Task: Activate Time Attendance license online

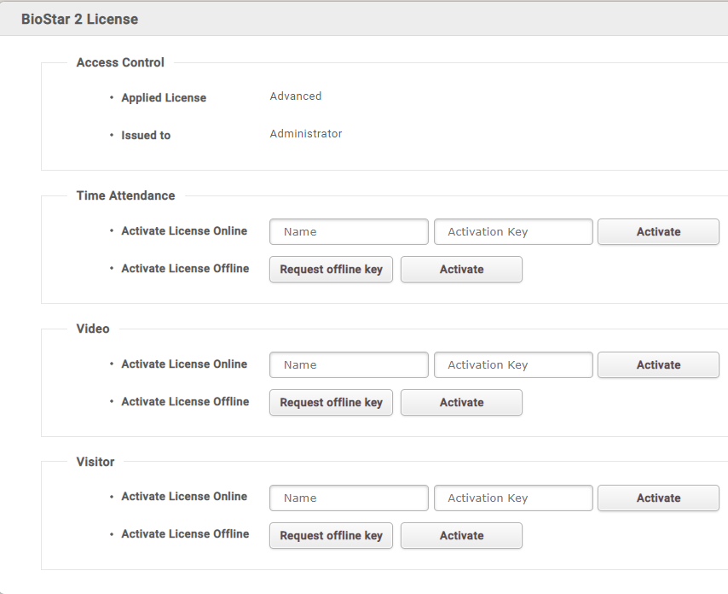Action: (658, 232)
